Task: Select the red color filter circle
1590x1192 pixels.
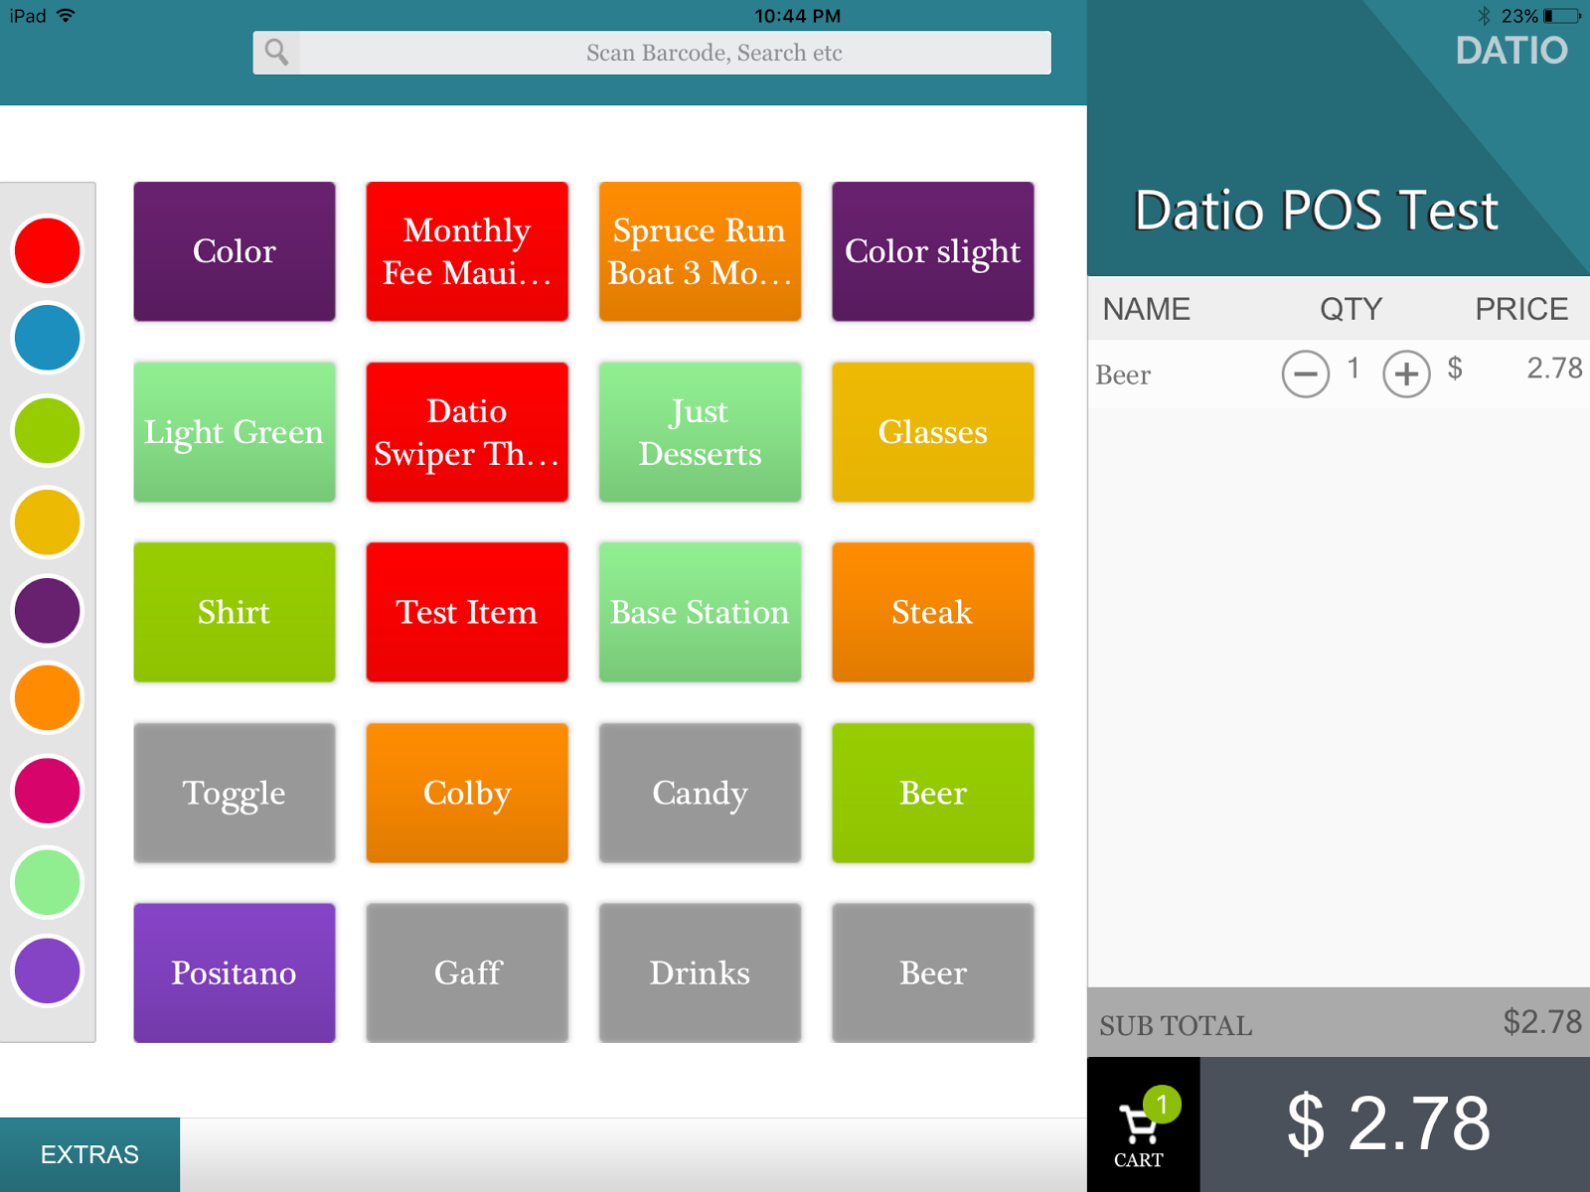Action: coord(46,251)
